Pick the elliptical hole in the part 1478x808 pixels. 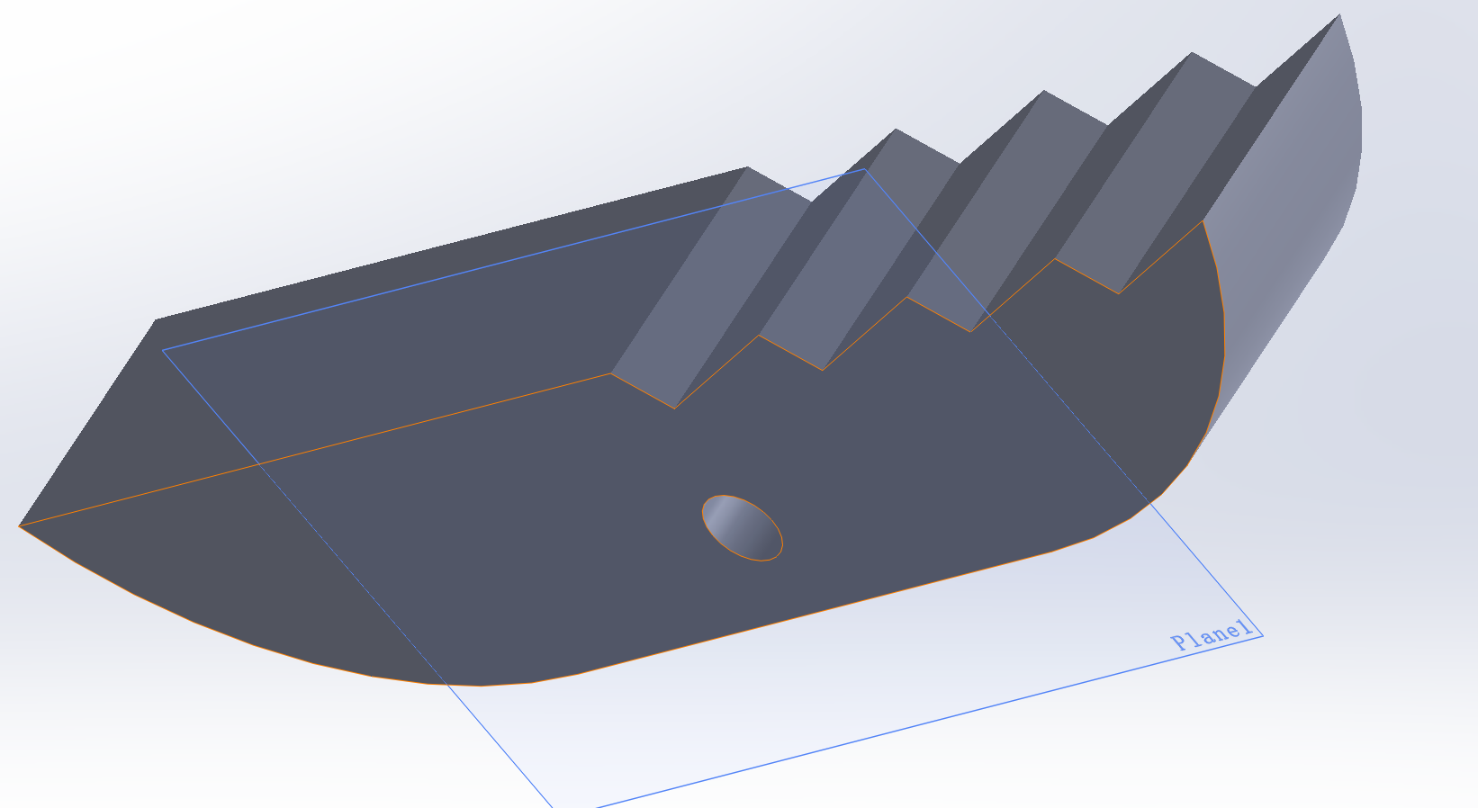pos(743,528)
